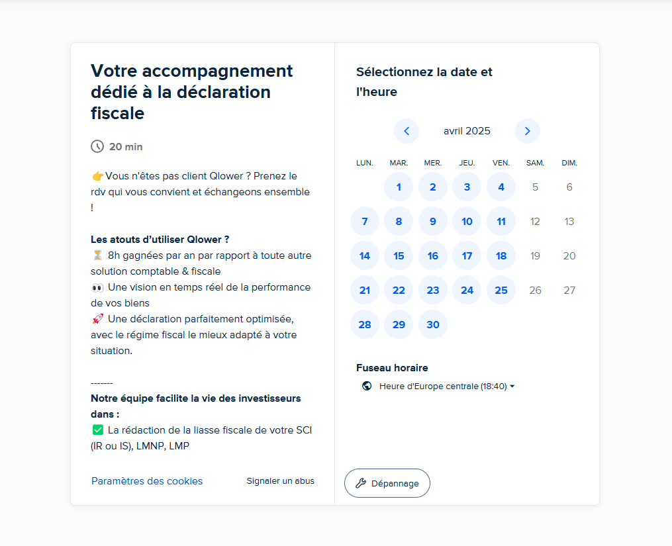Pick the date 7 in the calendar
This screenshot has width=672, height=546.
point(365,222)
